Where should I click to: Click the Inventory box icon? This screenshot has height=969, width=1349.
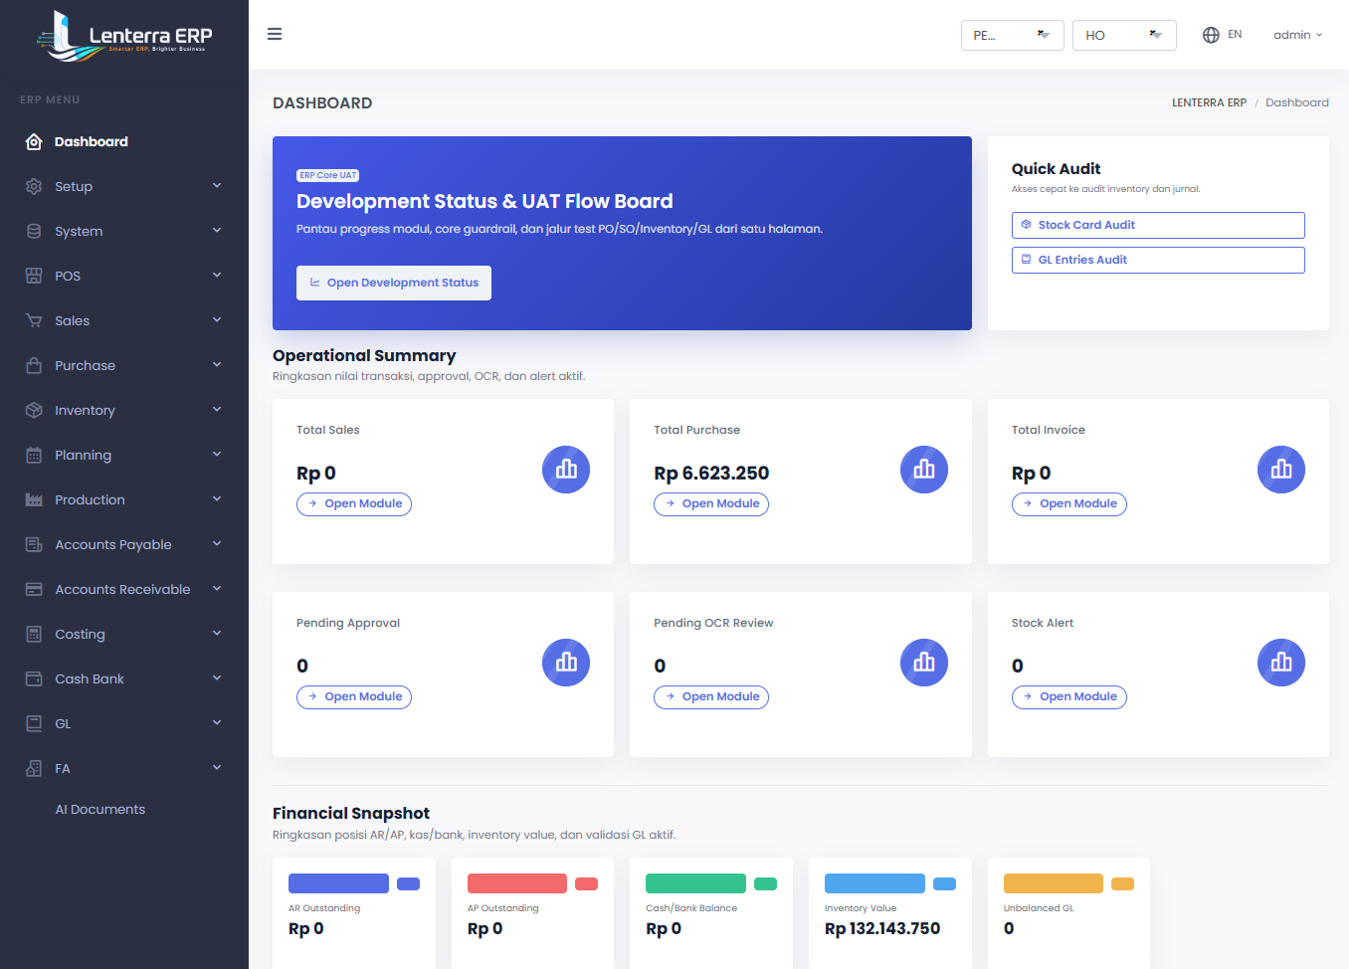click(x=34, y=410)
